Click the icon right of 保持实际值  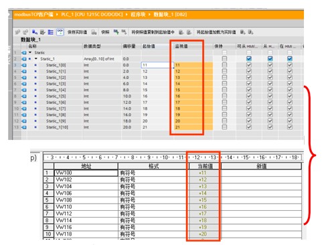click(x=94, y=32)
